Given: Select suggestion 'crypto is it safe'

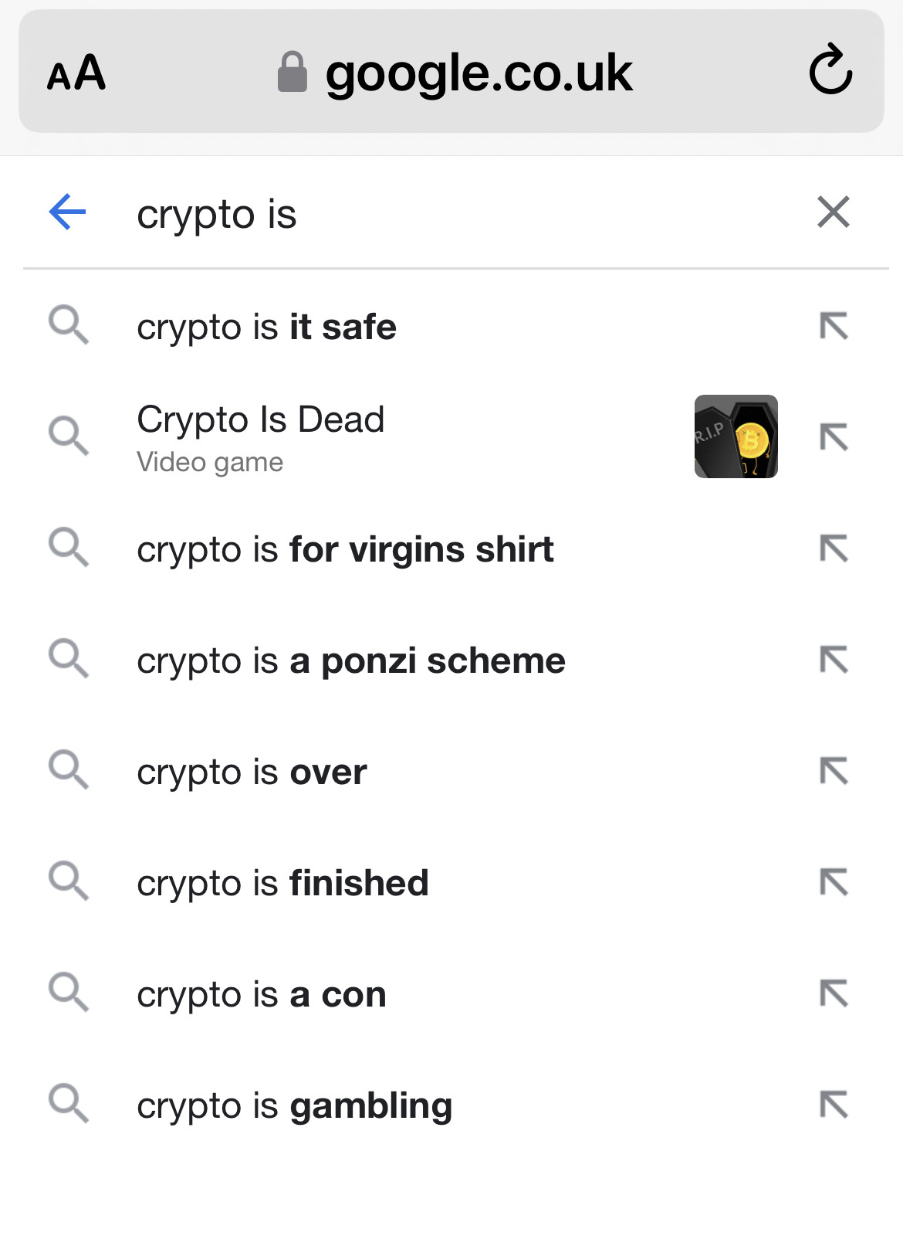Looking at the screenshot, I should click(266, 328).
